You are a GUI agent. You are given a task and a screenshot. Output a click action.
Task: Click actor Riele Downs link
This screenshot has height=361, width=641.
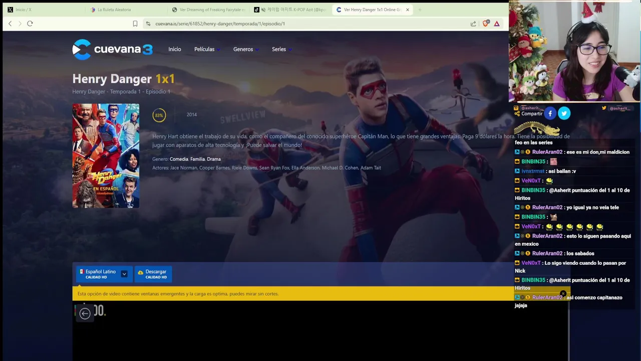point(244,168)
